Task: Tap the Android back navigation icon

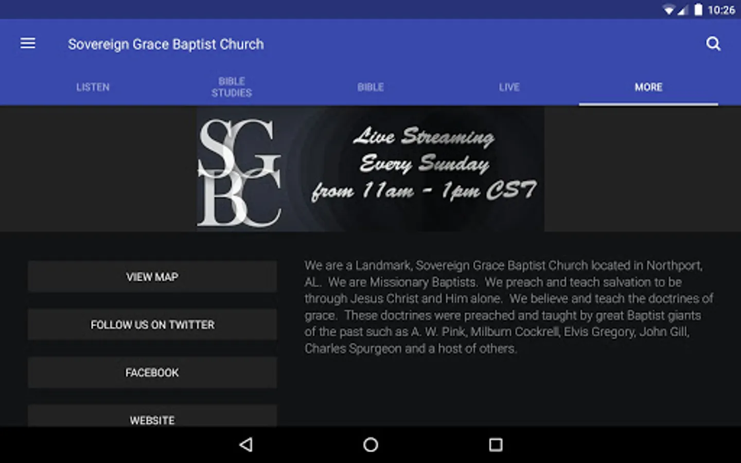Action: (246, 444)
